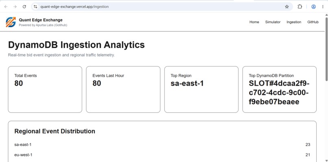Open the Ingestion nav link

[294, 22]
